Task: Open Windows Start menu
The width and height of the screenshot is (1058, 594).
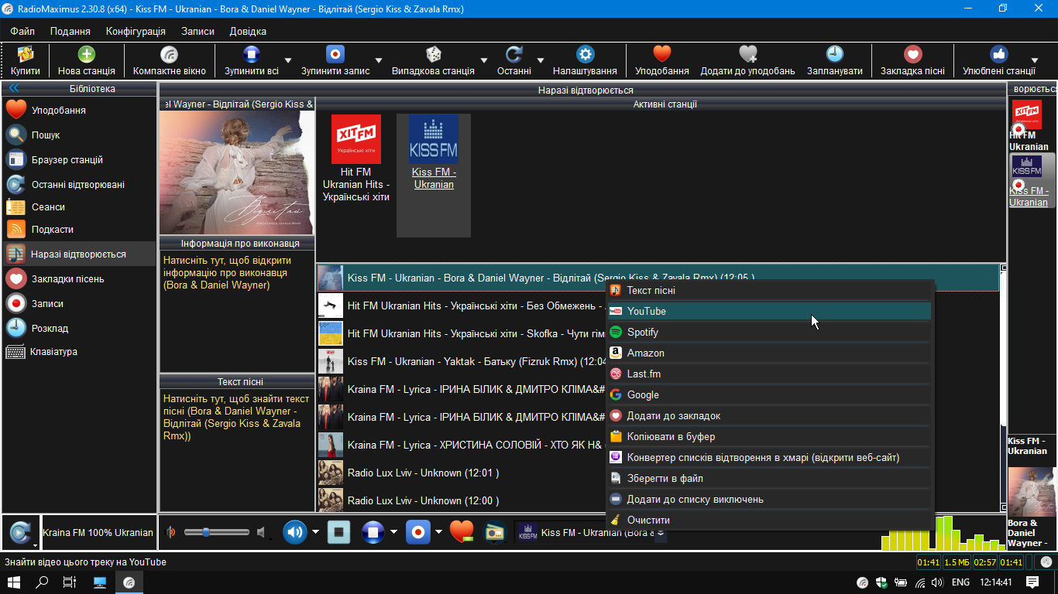Action: point(14,582)
